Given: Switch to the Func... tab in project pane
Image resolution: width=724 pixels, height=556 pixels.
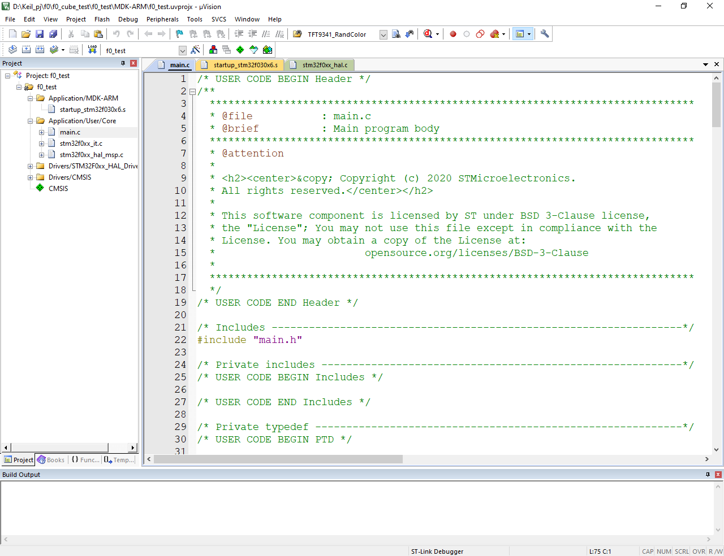Looking at the screenshot, I should click(x=85, y=460).
